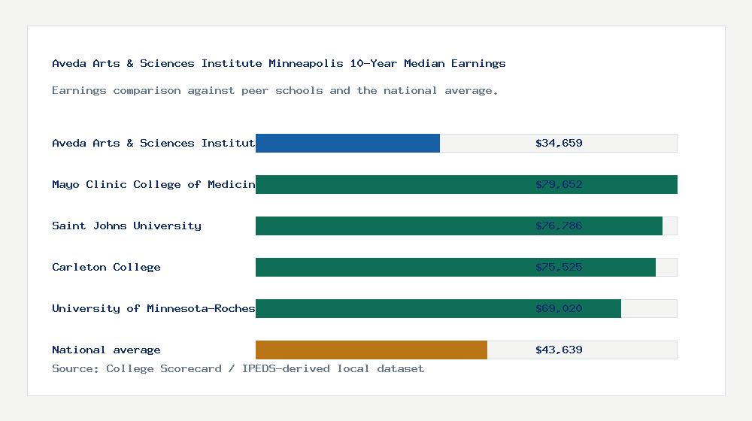Select the University of Minnesota-Rochester label
752x421 pixels.
(x=153, y=308)
